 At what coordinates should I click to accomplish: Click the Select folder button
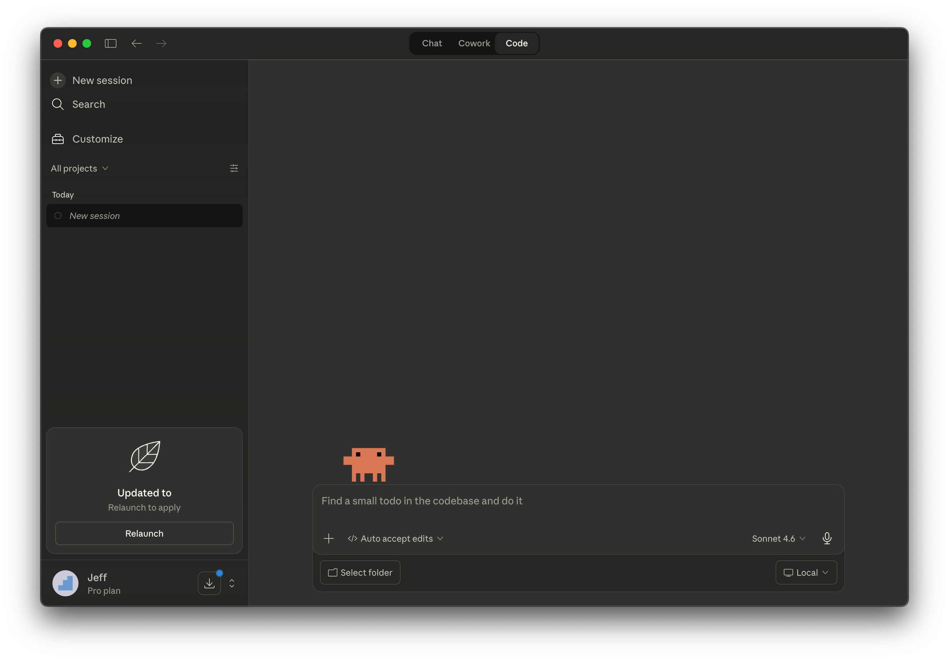[360, 573]
